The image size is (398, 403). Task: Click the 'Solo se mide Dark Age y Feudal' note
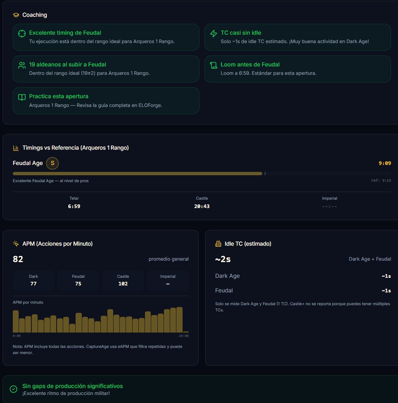(x=303, y=307)
